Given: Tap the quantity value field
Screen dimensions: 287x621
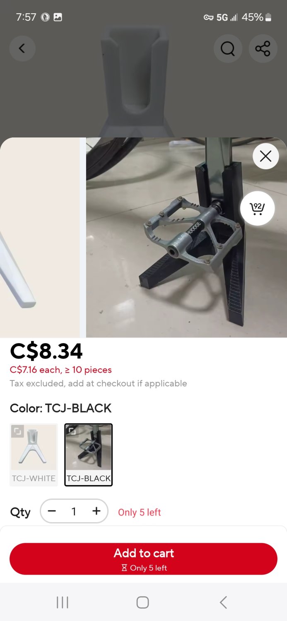Looking at the screenshot, I should click(74, 512).
